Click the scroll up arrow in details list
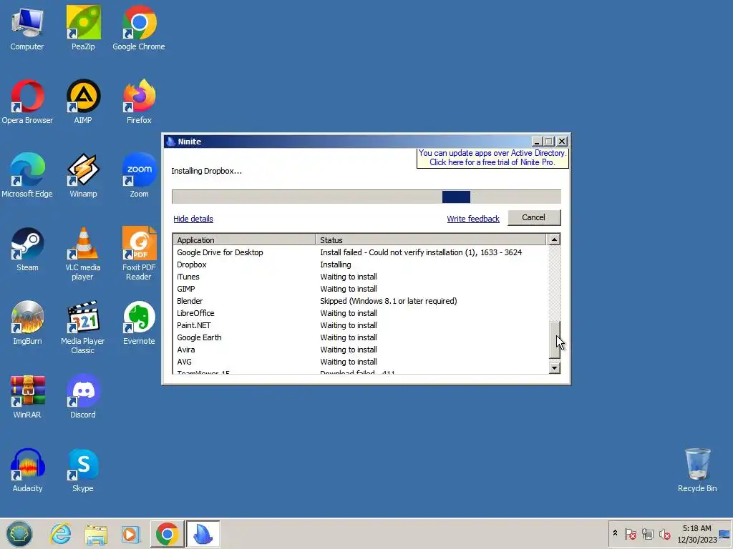The width and height of the screenshot is (733, 549). click(554, 239)
